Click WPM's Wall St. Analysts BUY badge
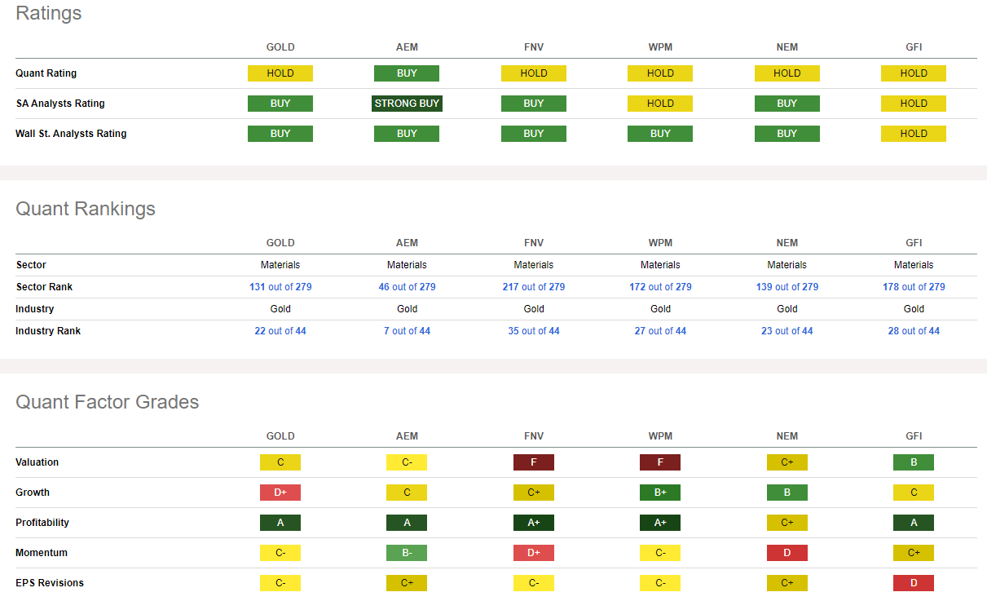The image size is (987, 601). point(660,134)
